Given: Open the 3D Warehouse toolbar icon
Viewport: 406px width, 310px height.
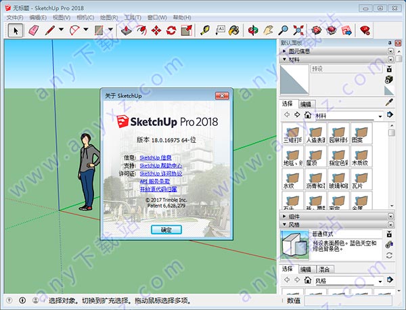Looking at the screenshot, I should (317, 30).
